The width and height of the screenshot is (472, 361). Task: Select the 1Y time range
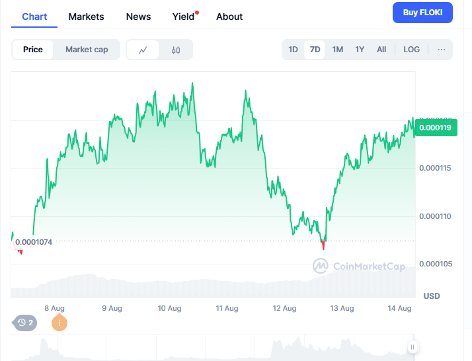click(360, 50)
